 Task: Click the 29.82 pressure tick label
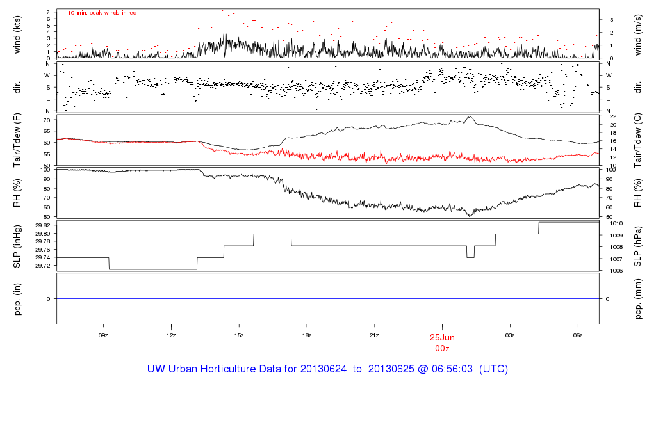tap(43, 225)
